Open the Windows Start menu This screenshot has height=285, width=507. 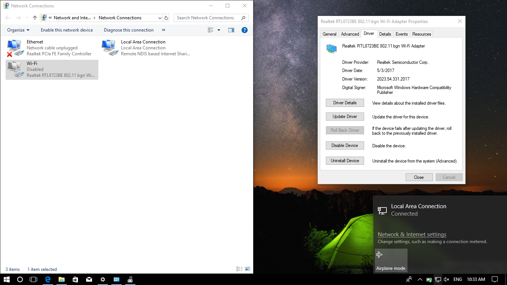pyautogui.click(x=6, y=279)
